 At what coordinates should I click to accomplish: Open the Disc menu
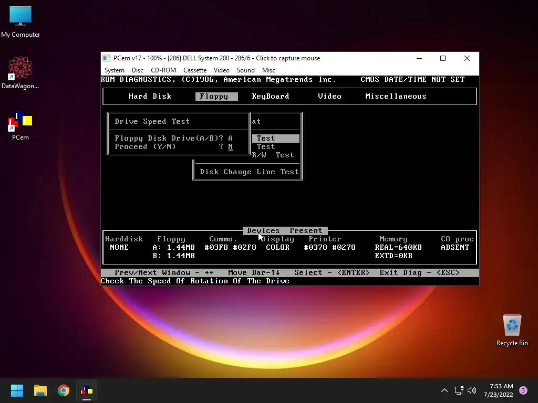point(137,70)
